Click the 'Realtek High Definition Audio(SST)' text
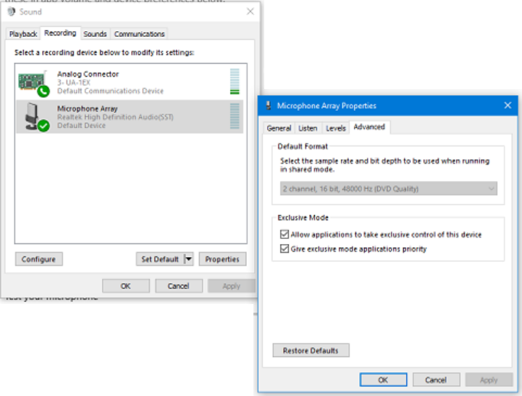The width and height of the screenshot is (522, 396). click(115, 117)
